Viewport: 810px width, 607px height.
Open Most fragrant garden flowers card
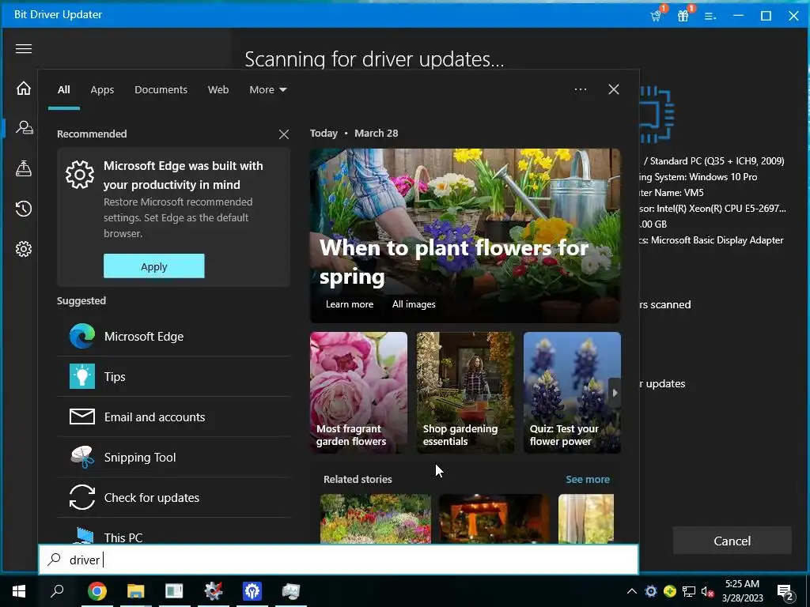click(x=358, y=393)
